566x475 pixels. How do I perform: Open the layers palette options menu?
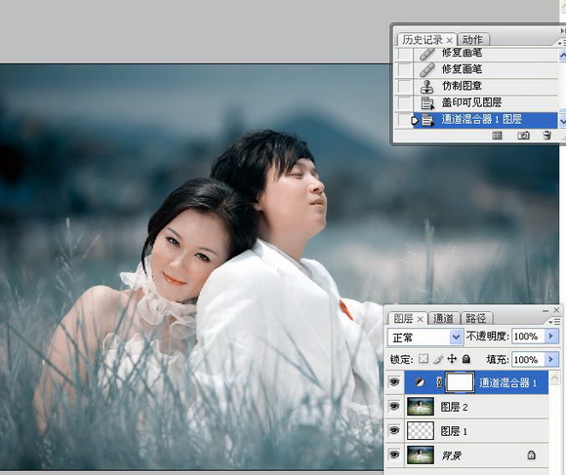tap(554, 321)
